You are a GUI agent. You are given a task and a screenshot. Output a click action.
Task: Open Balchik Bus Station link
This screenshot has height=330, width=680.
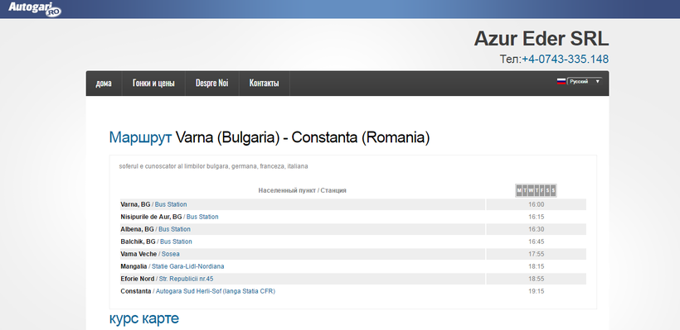pos(176,242)
